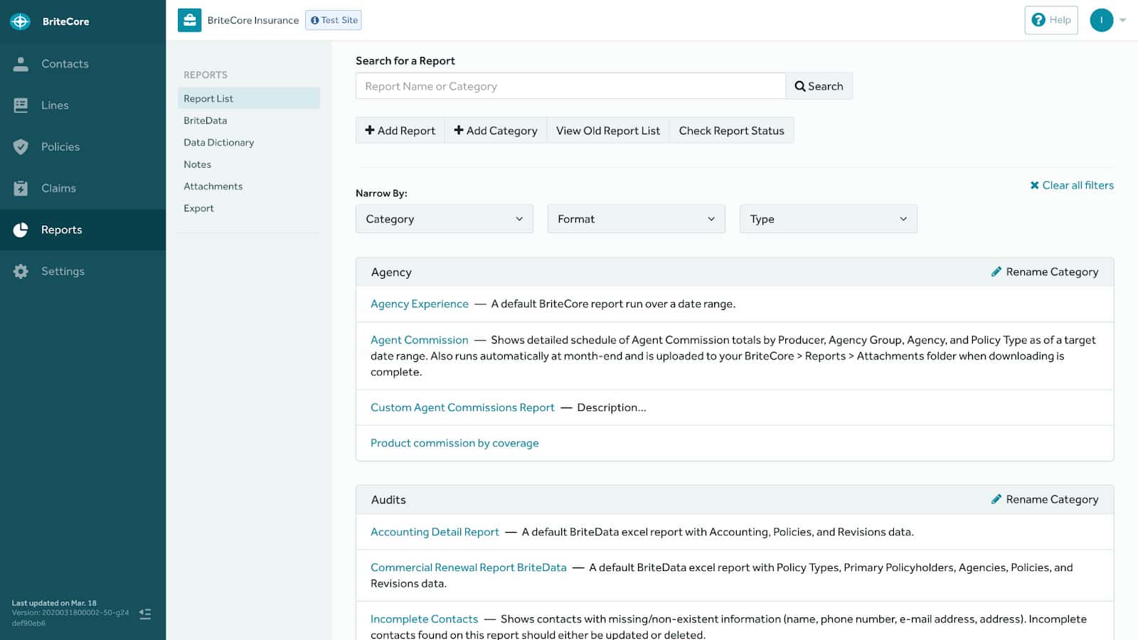Image resolution: width=1138 pixels, height=640 pixels.
Task: Click View Old Report List button
Action: coord(608,130)
